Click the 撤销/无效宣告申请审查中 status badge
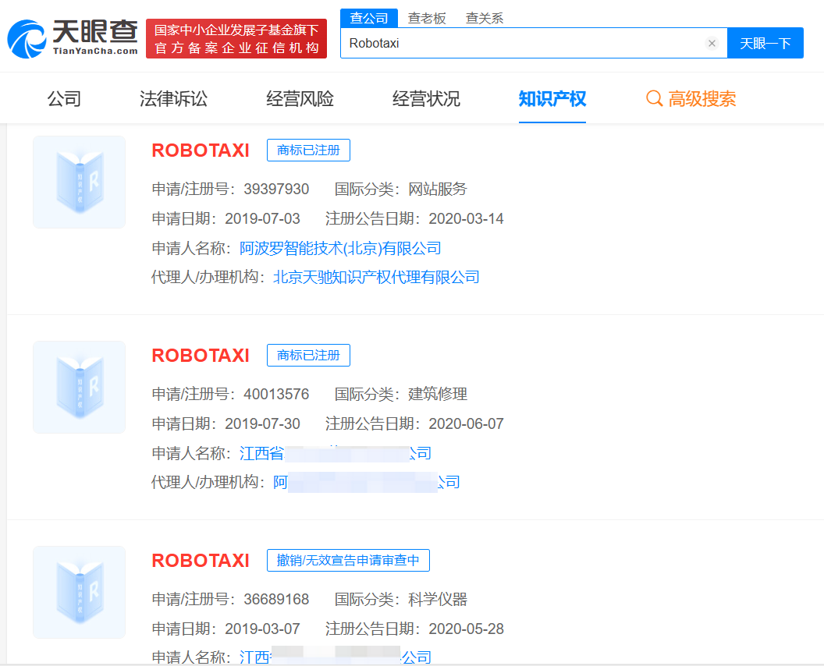Viewport: 824px width, 666px height. point(347,560)
